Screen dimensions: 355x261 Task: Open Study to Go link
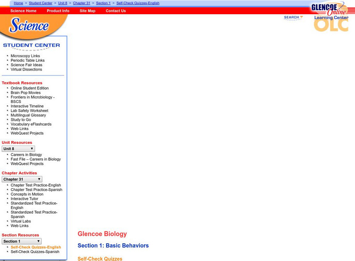coord(21,120)
